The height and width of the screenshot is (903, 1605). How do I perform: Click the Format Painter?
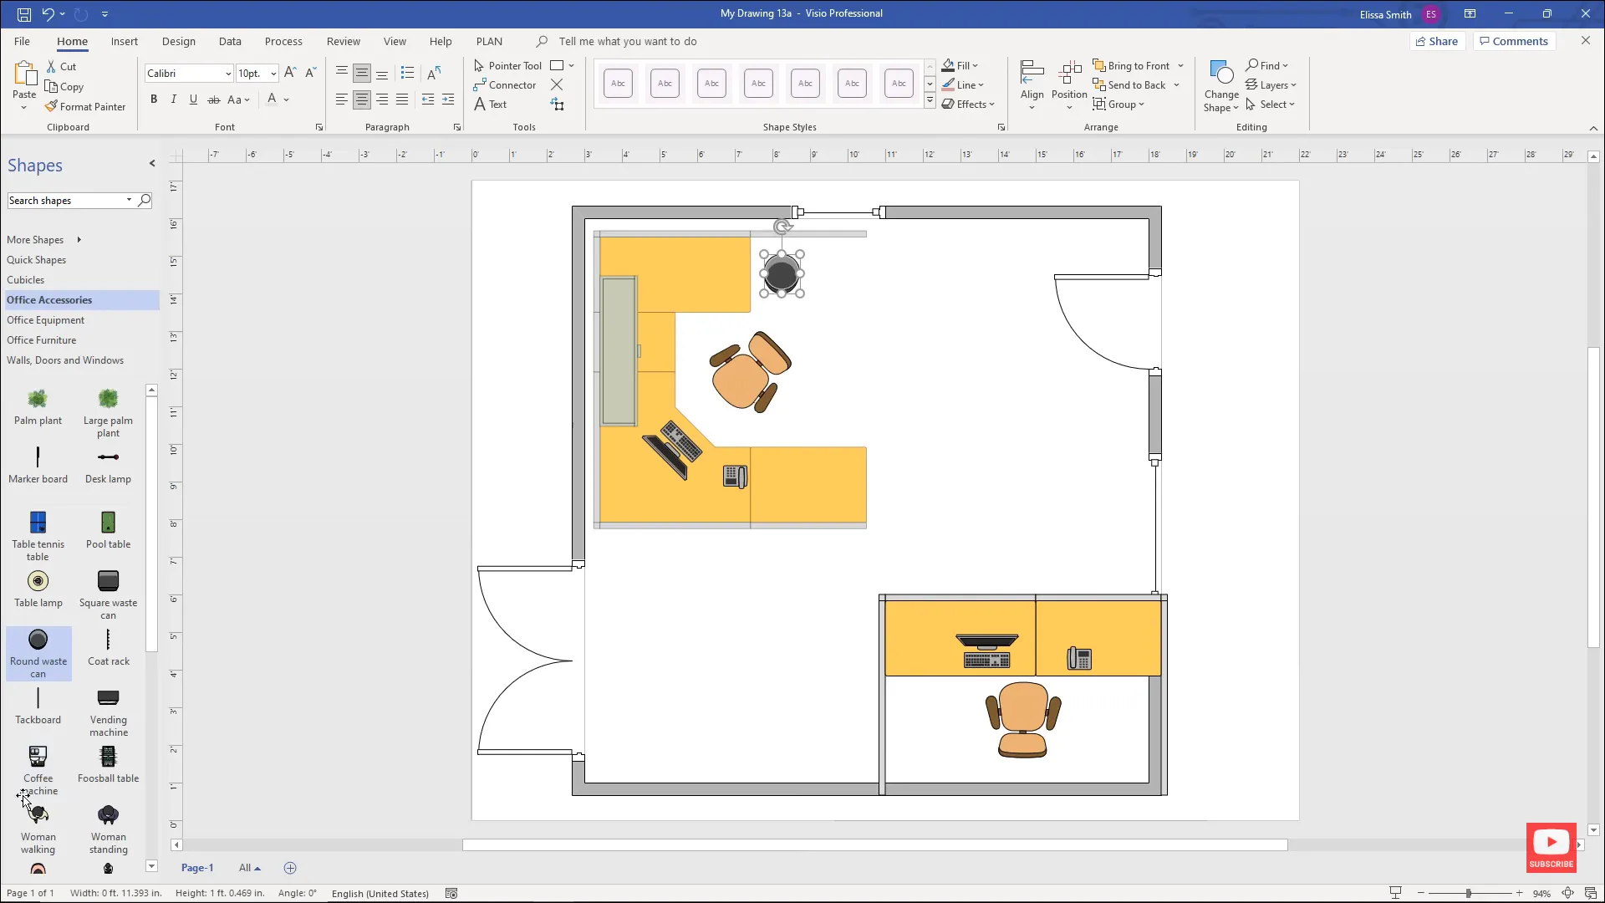pyautogui.click(x=86, y=106)
